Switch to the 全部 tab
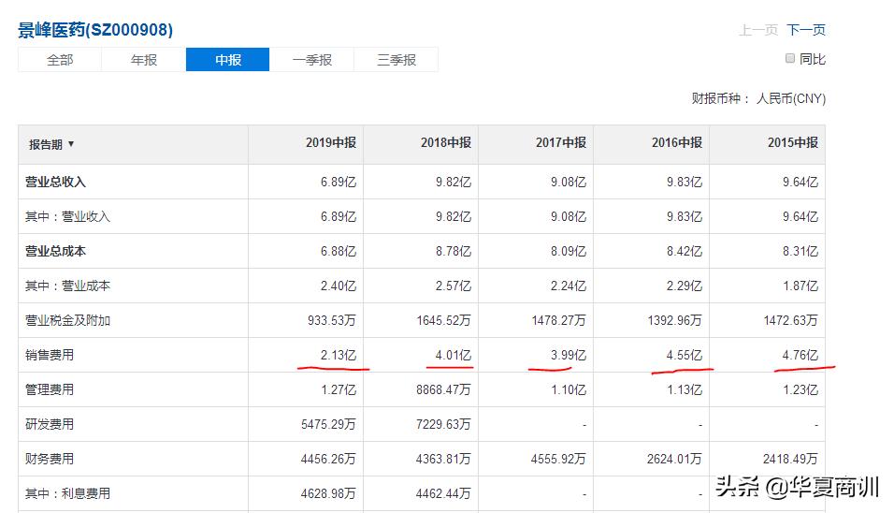The image size is (894, 513). 60,60
